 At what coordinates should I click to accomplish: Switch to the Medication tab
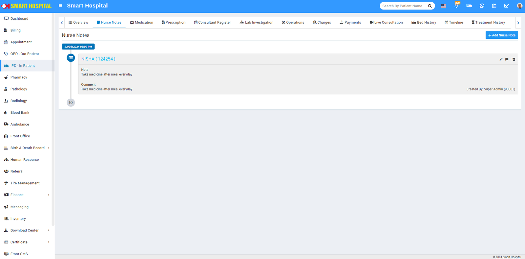point(141,22)
